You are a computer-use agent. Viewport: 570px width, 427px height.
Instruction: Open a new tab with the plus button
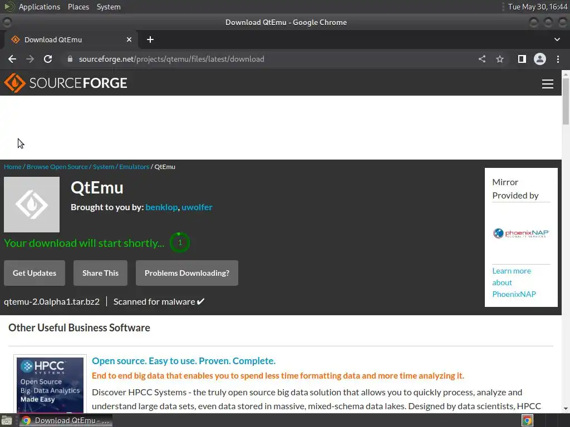150,39
